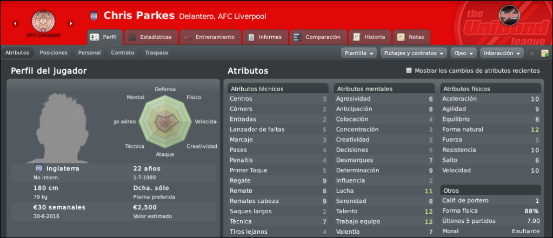Image resolution: width=553 pixels, height=238 pixels.
Task: Enable Mostrar los cambios de atributos recientes
Action: [409, 71]
